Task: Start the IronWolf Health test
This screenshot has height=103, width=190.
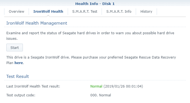Action: tap(15, 47)
